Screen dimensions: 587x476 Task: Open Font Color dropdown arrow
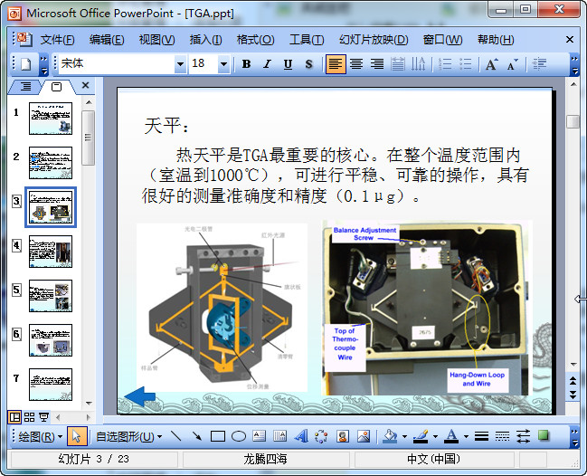pos(466,437)
